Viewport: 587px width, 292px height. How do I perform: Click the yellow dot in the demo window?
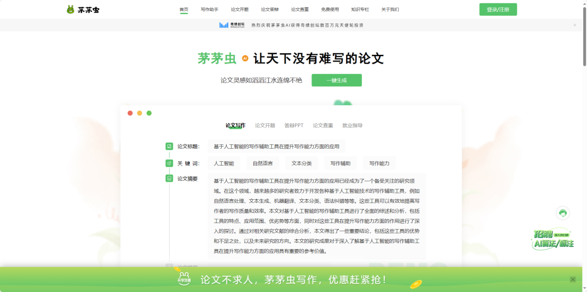pyautogui.click(x=139, y=113)
